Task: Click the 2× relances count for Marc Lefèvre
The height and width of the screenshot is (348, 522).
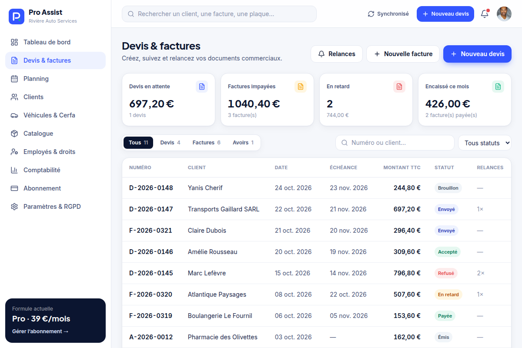Action: point(481,273)
